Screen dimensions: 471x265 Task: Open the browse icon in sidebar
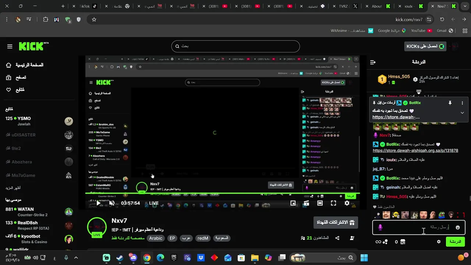(9, 77)
